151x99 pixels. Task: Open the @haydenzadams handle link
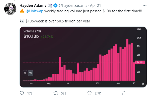(73, 6)
